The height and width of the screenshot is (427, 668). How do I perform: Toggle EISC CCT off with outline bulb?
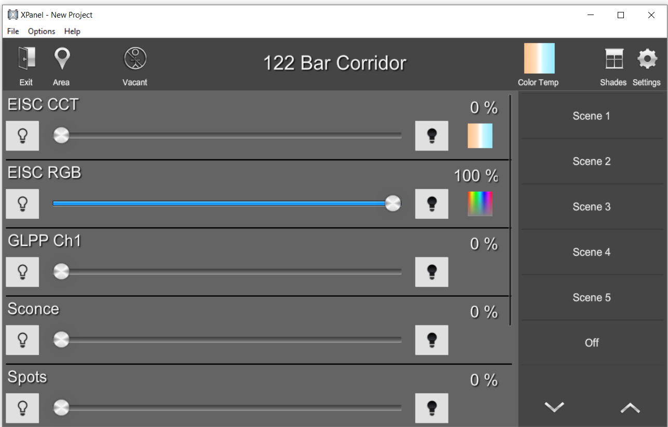[x=22, y=135]
